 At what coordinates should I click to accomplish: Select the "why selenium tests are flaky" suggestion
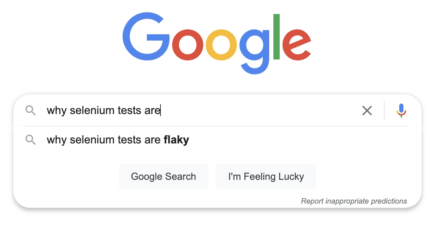(105, 140)
